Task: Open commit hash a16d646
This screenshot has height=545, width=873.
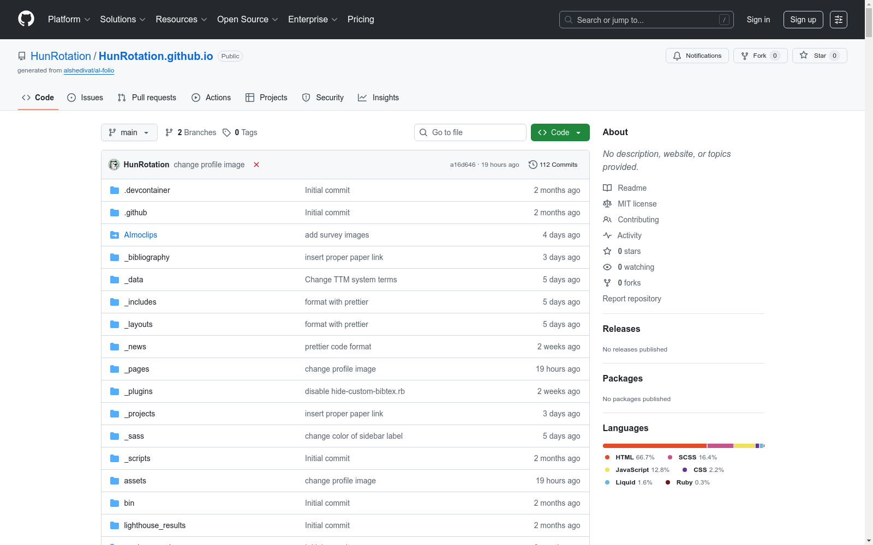Action: pyautogui.click(x=463, y=165)
